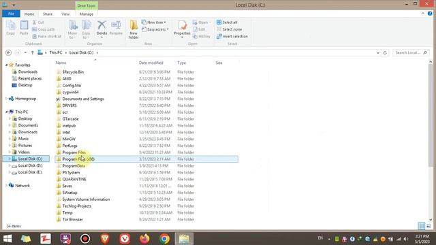Open the Move to command
This screenshot has width=436, height=245.
point(73,29)
